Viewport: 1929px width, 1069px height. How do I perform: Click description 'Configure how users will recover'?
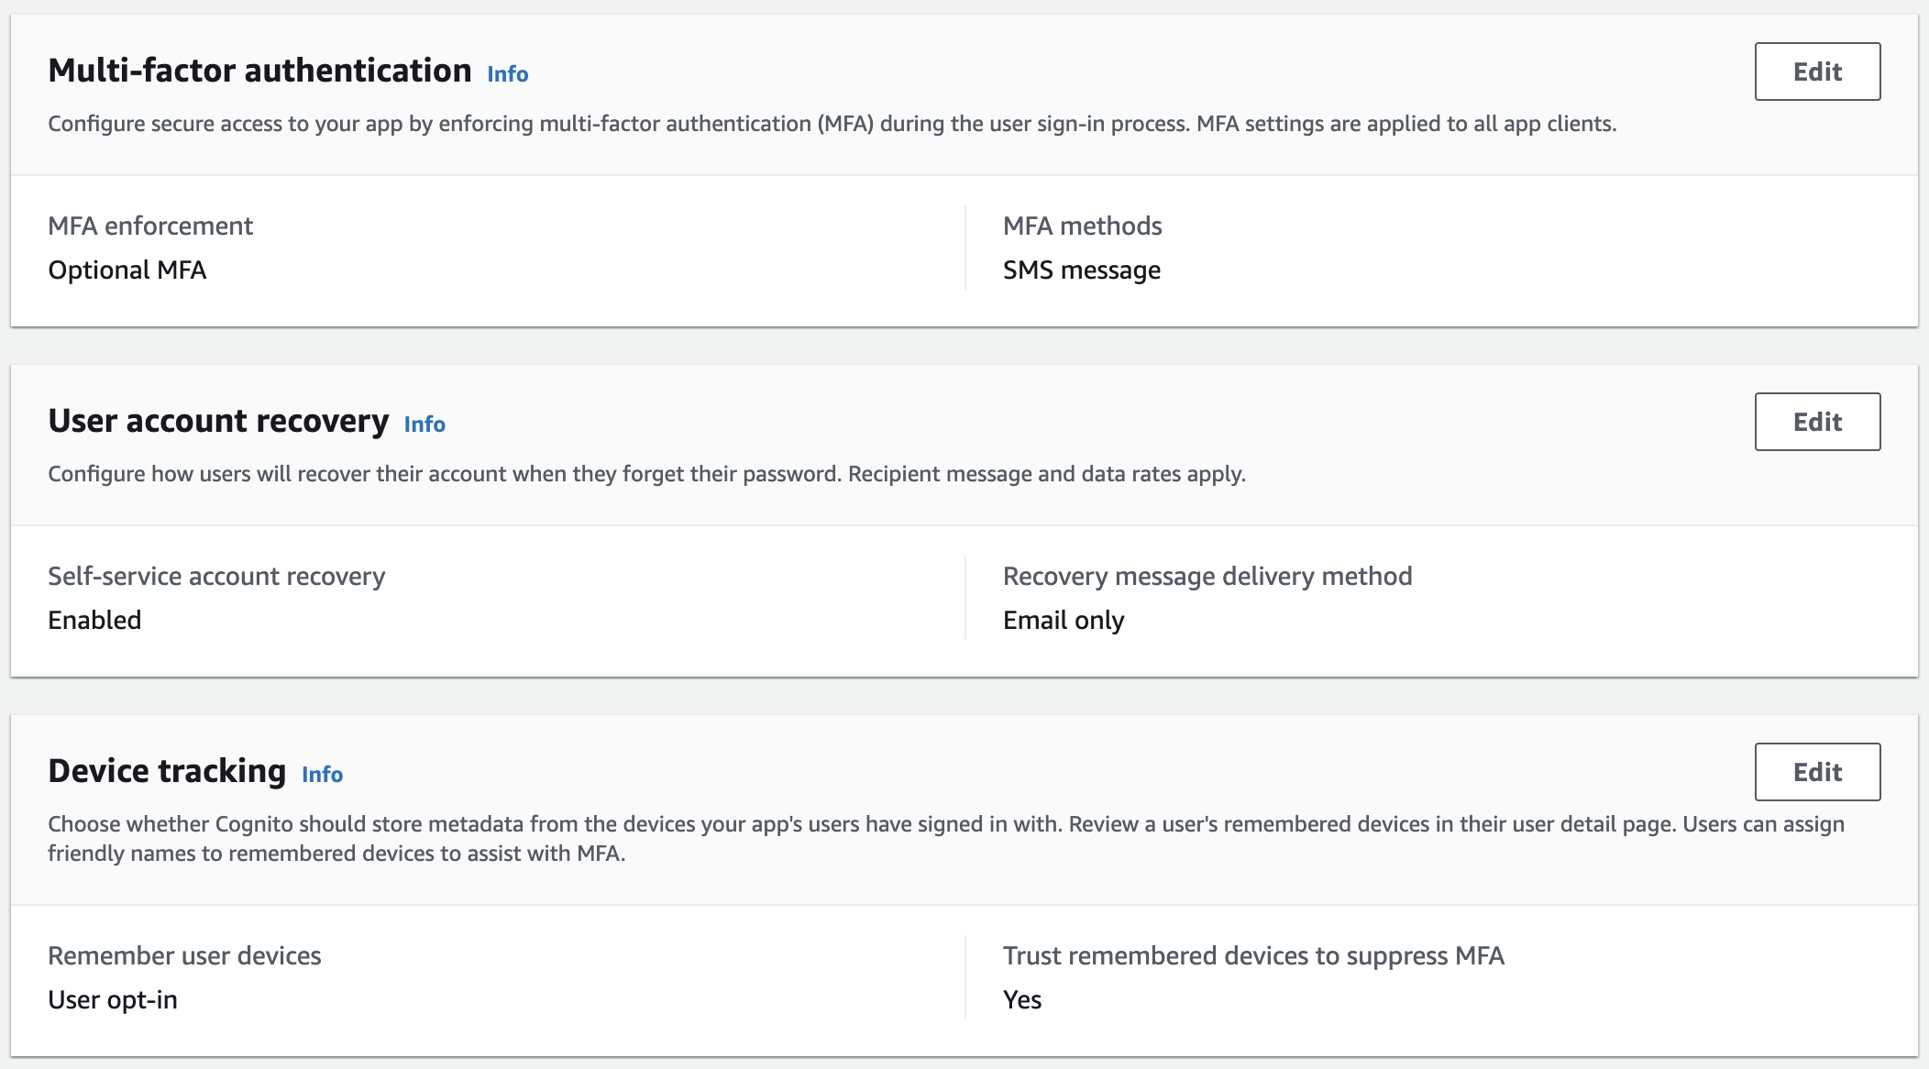646,474
